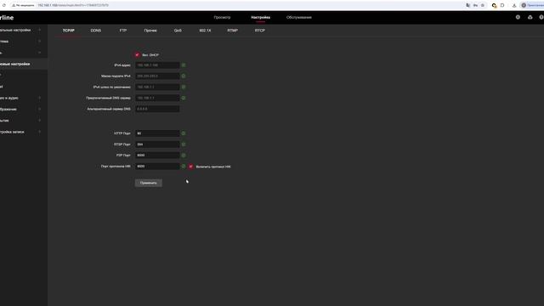Expand the video and audio sidebar section
This screenshot has width=544, height=306.
(x=40, y=98)
